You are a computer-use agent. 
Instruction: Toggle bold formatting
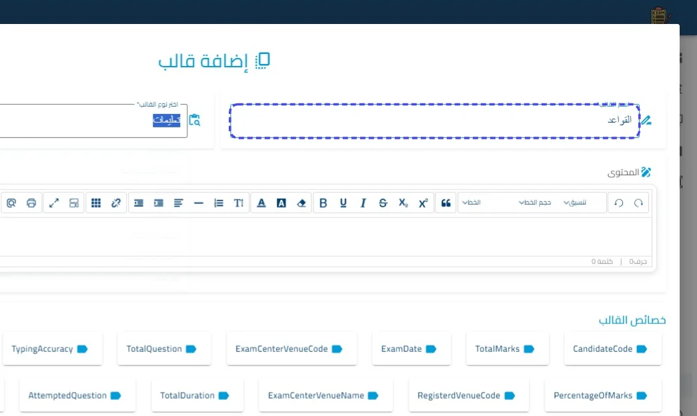pyautogui.click(x=323, y=203)
